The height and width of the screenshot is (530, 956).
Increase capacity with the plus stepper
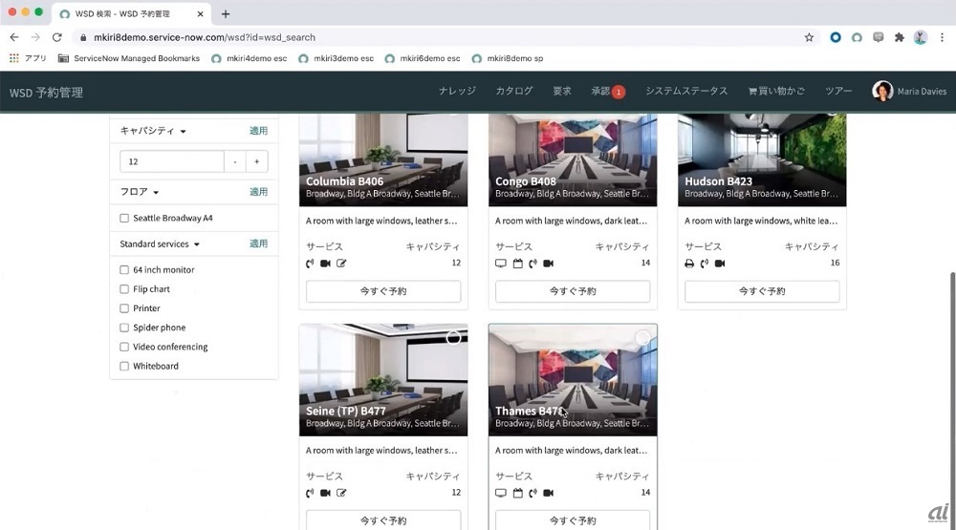pyautogui.click(x=257, y=161)
